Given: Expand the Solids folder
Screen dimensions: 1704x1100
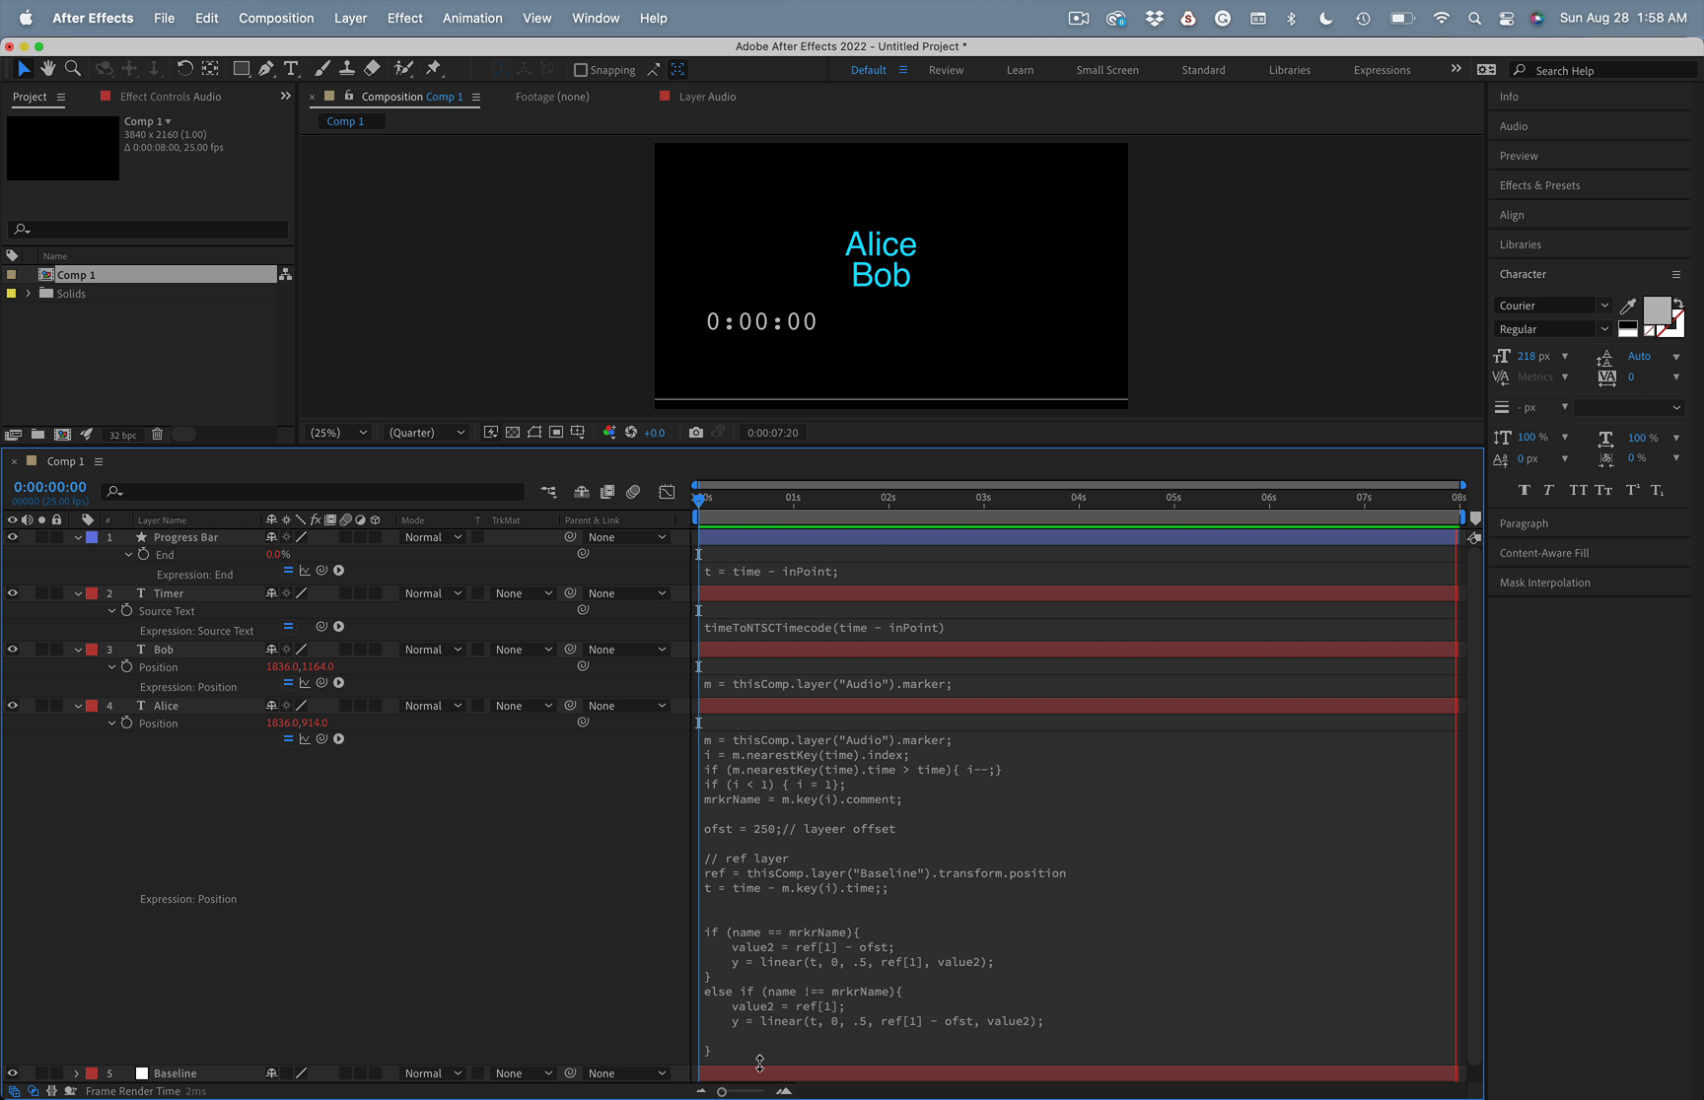Looking at the screenshot, I should (x=28, y=294).
